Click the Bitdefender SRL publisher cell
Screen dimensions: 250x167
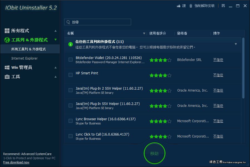tap(189, 60)
